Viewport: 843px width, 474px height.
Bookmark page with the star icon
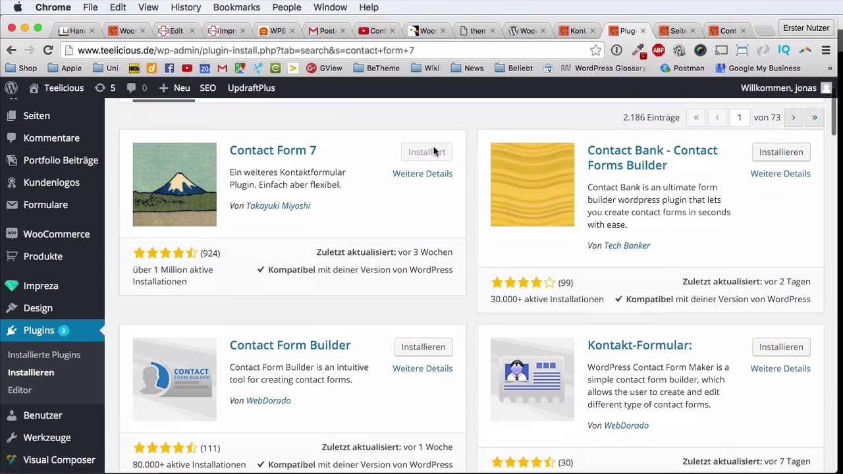click(595, 50)
